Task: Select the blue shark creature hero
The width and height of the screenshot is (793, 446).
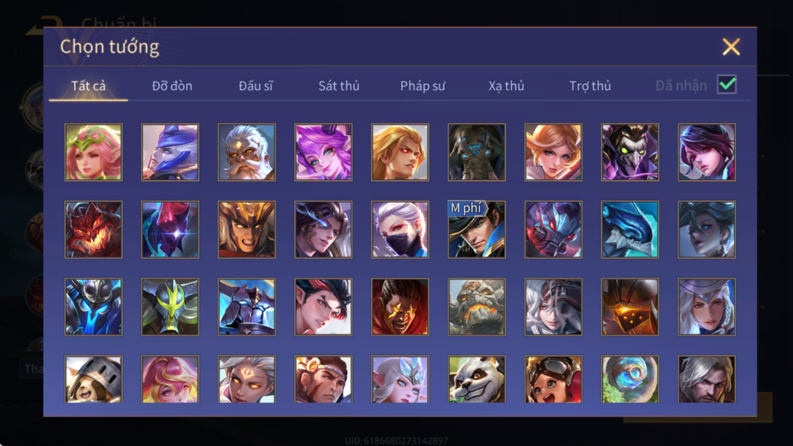Action: tap(630, 230)
